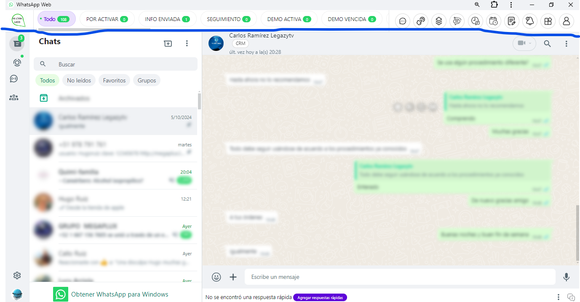The width and height of the screenshot is (580, 302).
Task: Filter chats by No leídos
Action: [x=79, y=80]
